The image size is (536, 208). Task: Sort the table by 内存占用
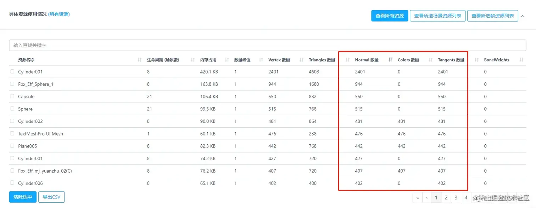(227, 60)
